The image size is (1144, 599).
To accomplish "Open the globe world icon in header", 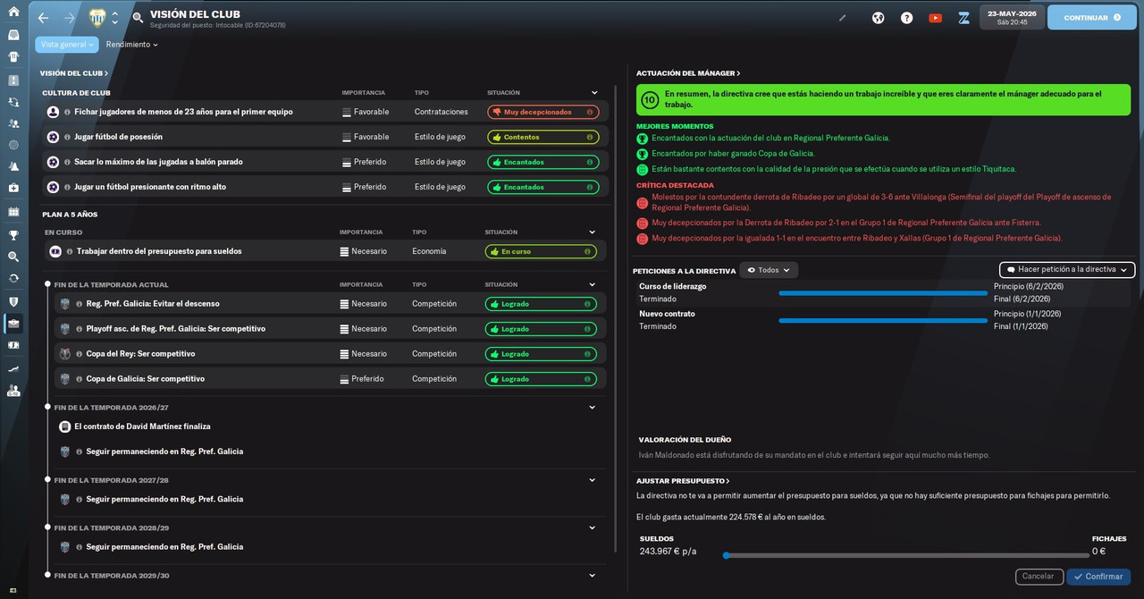I will click(878, 18).
